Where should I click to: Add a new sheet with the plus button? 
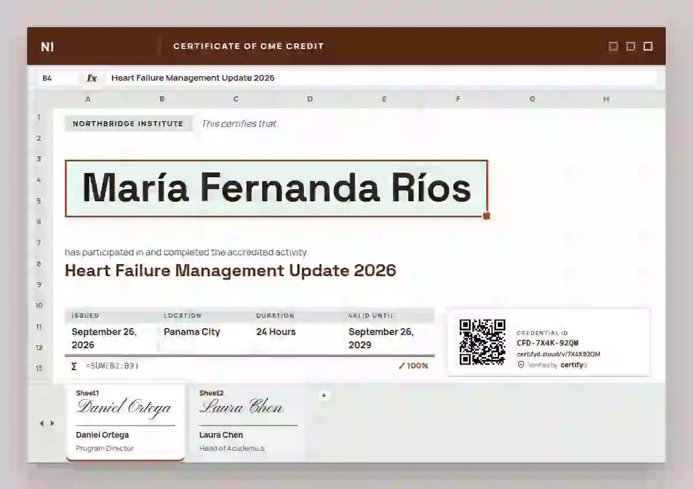pos(324,395)
